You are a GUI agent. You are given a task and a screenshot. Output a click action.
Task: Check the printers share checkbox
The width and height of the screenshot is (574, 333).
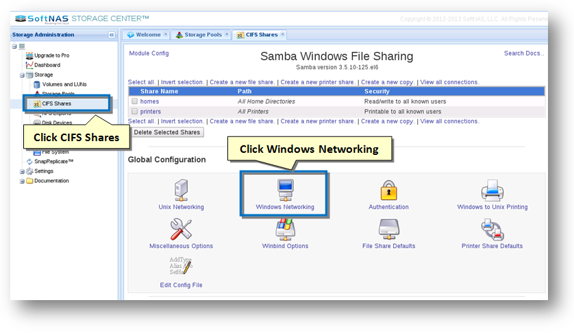[134, 111]
